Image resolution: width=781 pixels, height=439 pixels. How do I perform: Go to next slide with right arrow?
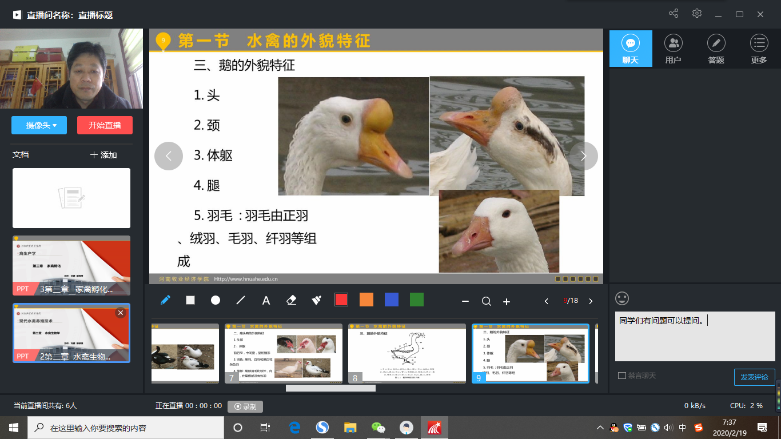pos(584,156)
